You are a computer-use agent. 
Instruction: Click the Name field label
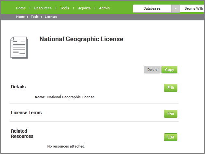coord(40,97)
